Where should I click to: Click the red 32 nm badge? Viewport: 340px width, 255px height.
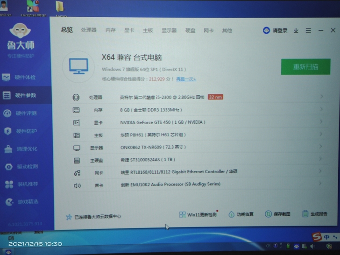215,97
